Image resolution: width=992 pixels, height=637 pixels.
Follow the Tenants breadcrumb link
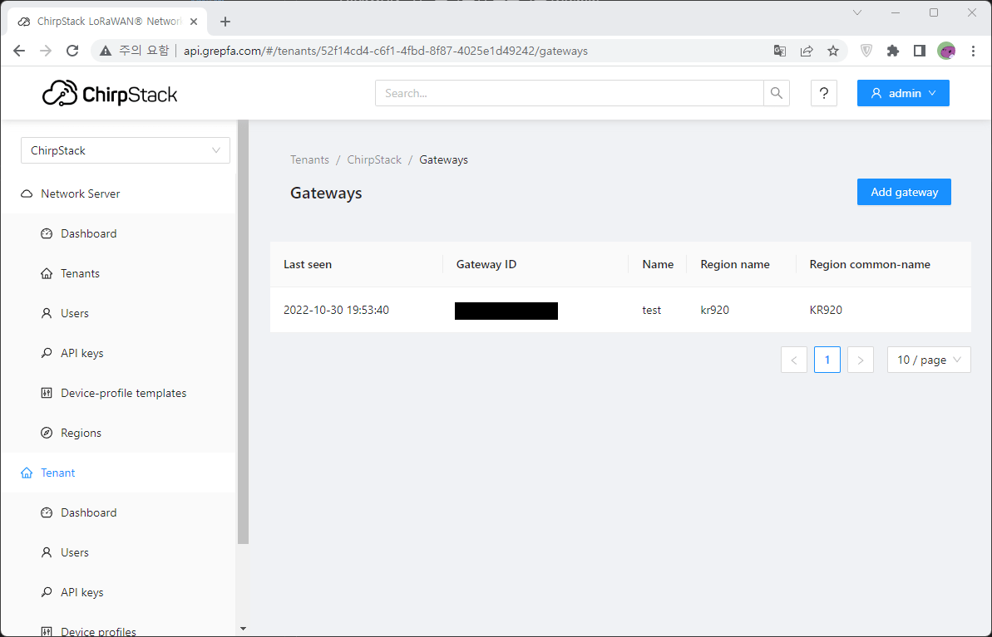[309, 159]
